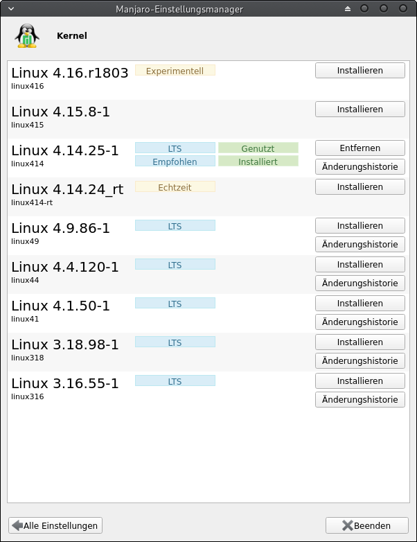Click the back arrow on Alle Einstellungen
The width and height of the screenshot is (417, 542).
[x=17, y=526]
